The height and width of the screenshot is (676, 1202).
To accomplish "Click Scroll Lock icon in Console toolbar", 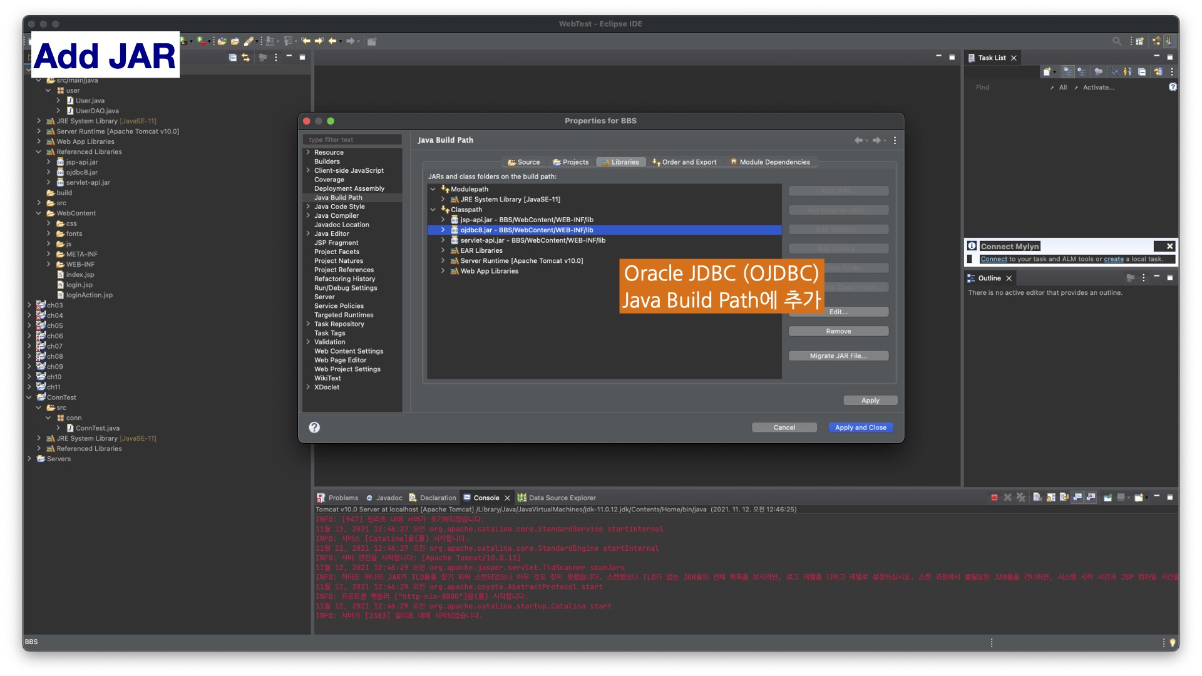I will 1050,498.
